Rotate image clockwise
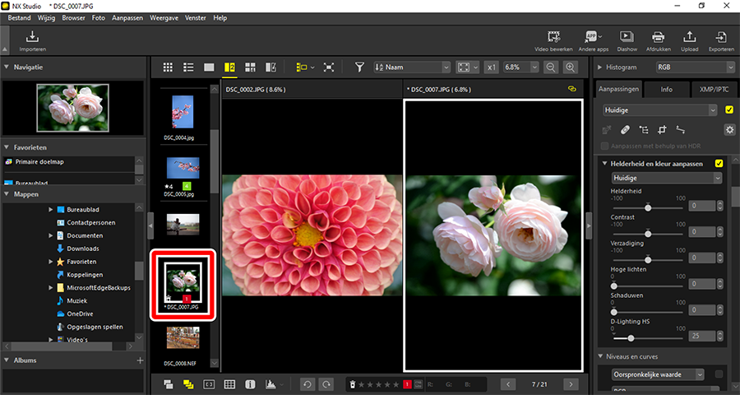740x395 pixels. pyautogui.click(x=326, y=384)
